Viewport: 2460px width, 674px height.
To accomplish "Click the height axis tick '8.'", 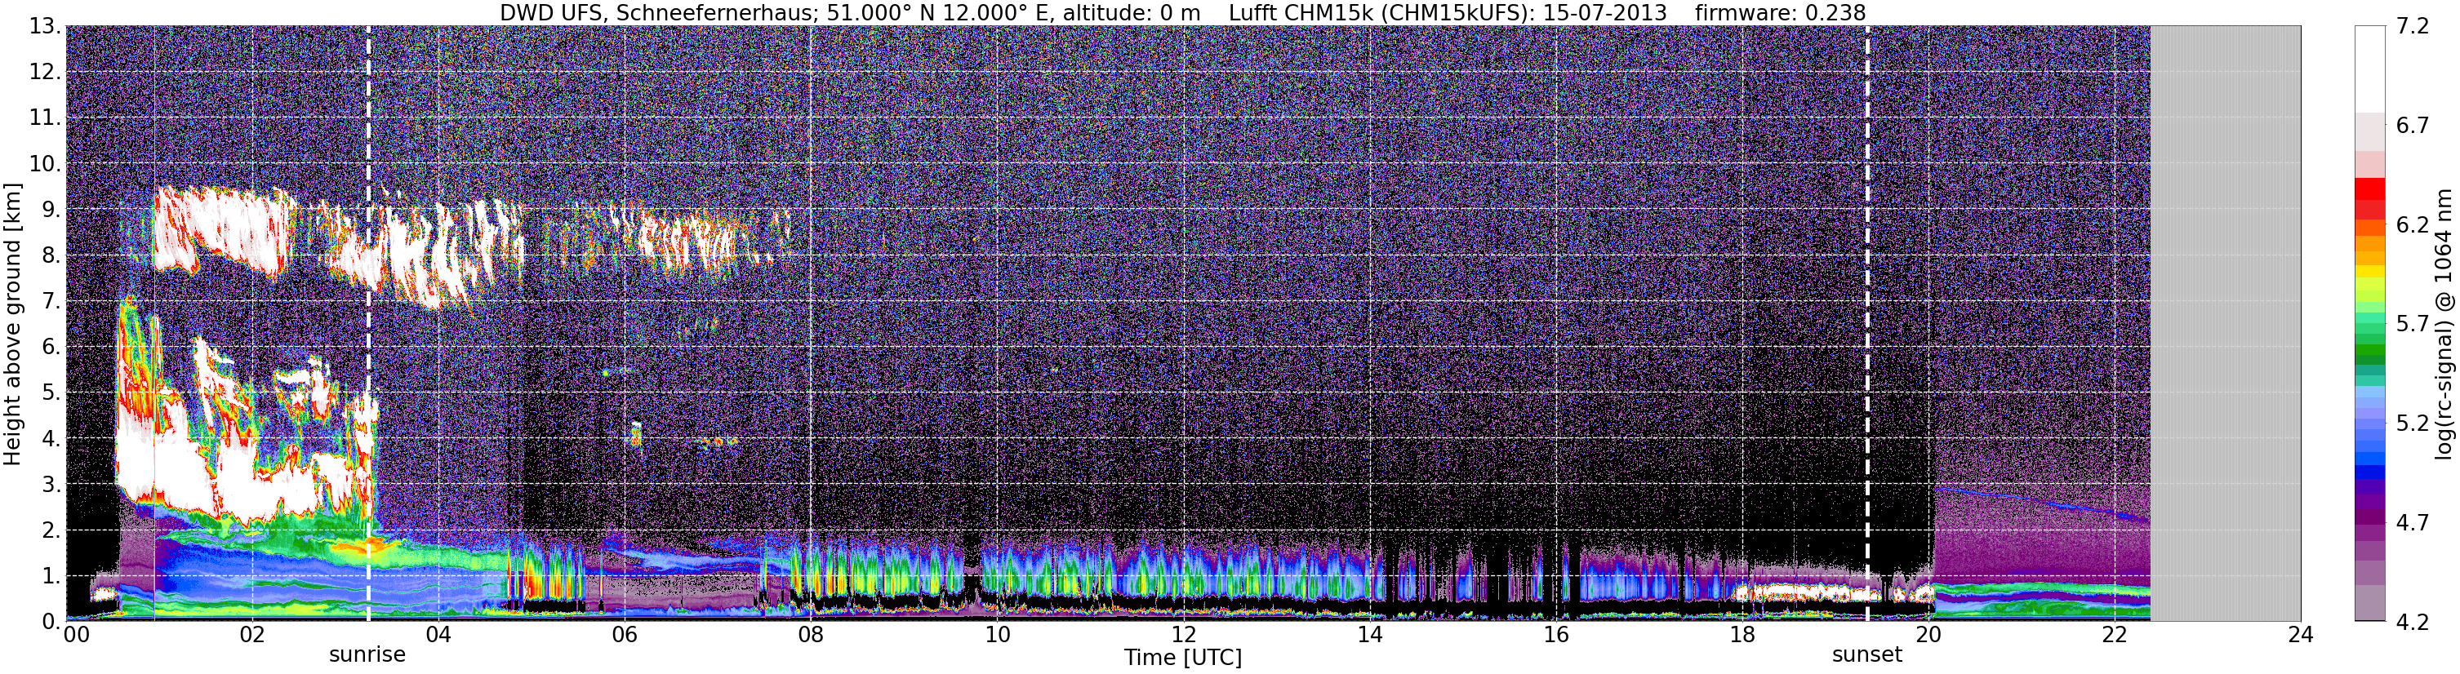I will [51, 255].
